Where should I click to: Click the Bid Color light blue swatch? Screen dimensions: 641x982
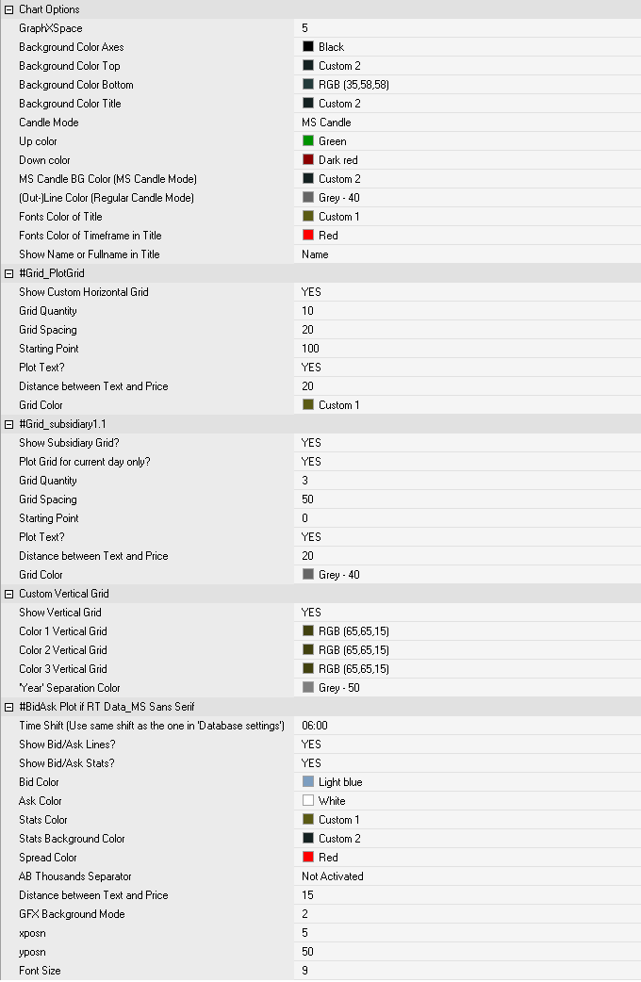tap(308, 781)
